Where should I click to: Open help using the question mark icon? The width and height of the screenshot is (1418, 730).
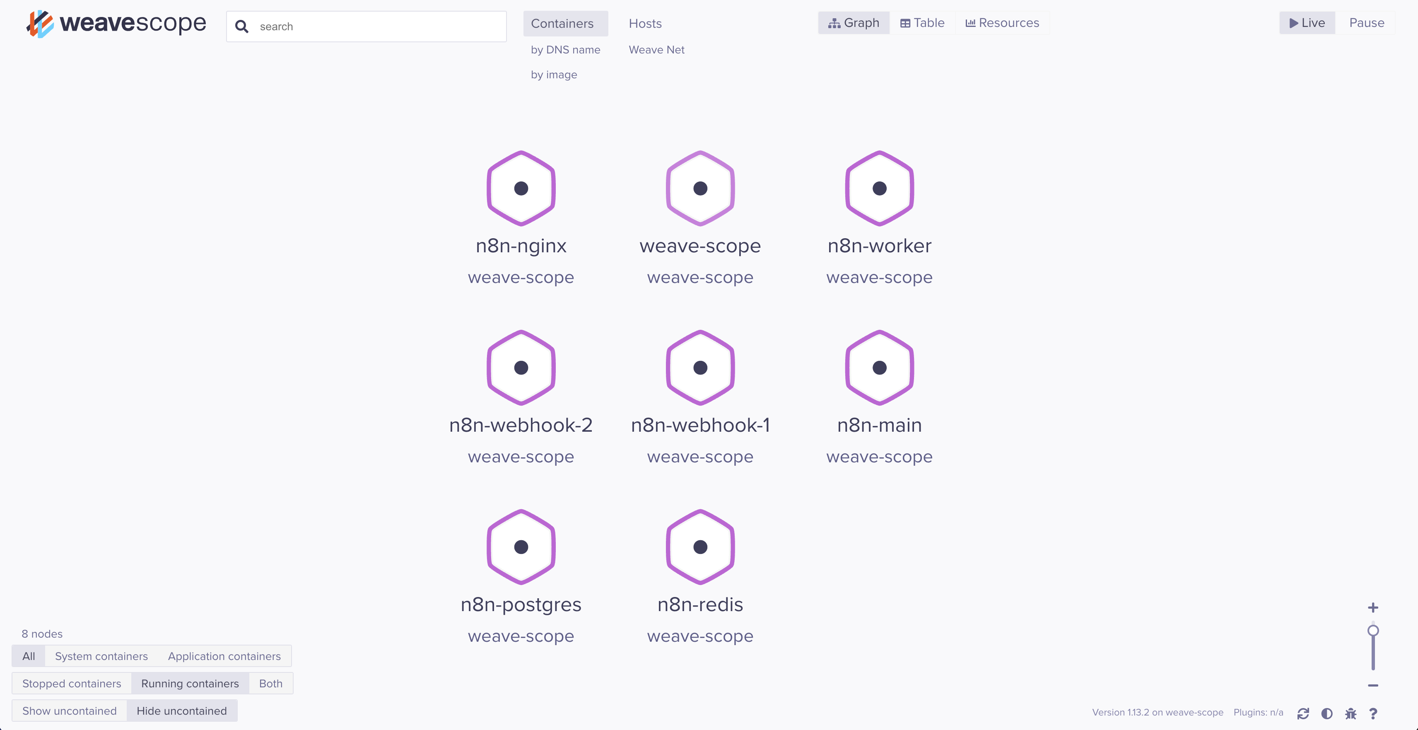(1373, 713)
